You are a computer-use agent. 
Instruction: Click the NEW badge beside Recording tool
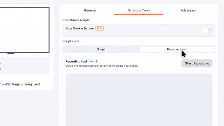(91, 61)
